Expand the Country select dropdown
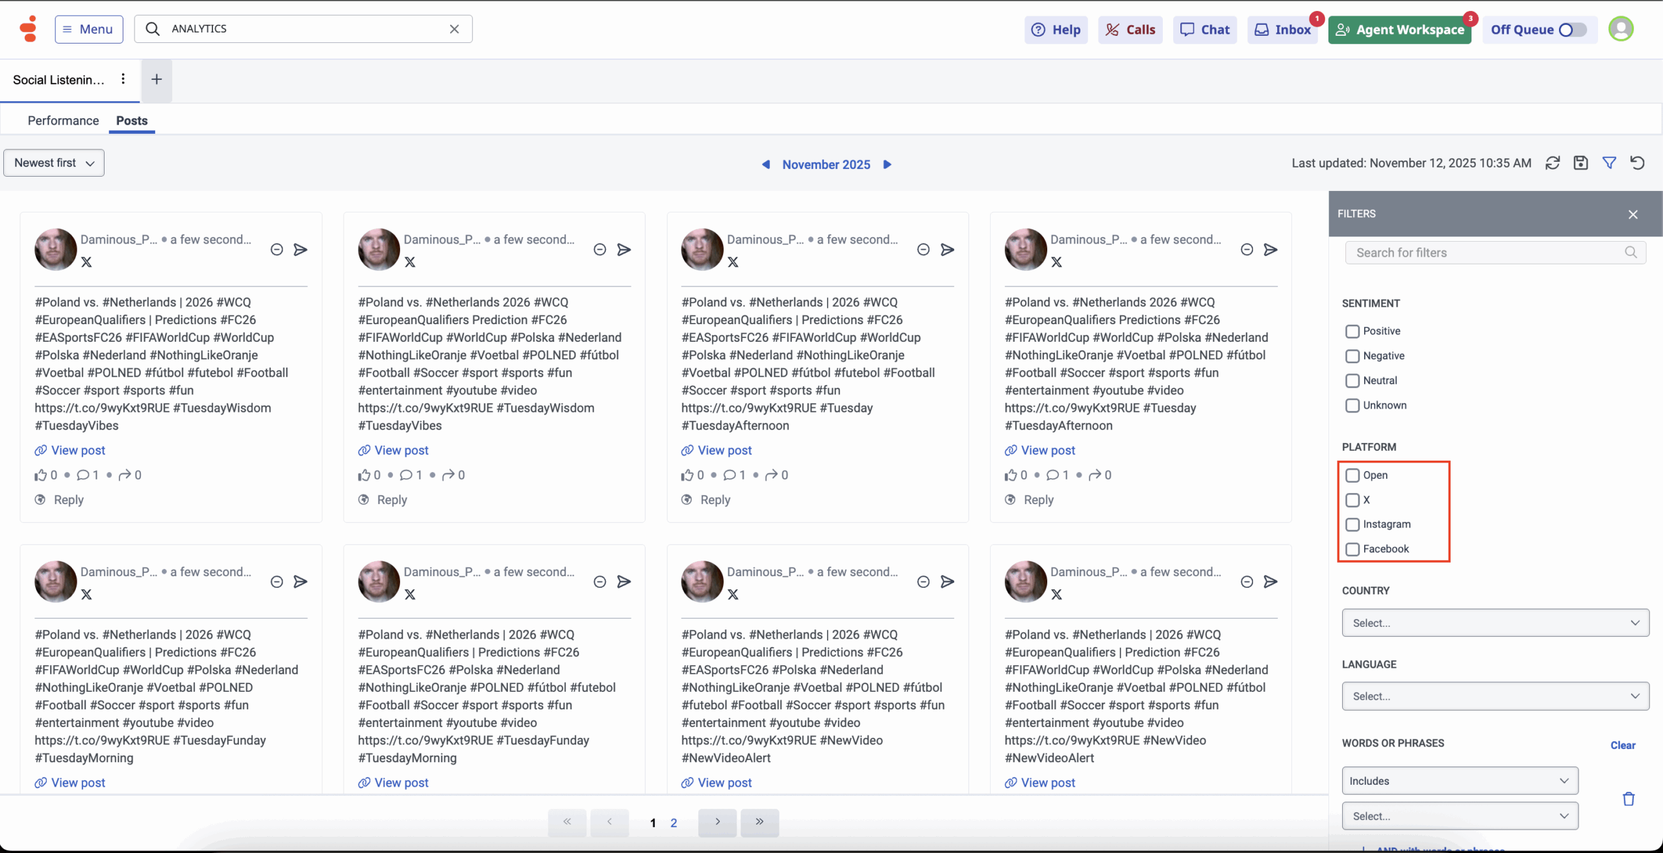1663x853 pixels. coord(1495,622)
